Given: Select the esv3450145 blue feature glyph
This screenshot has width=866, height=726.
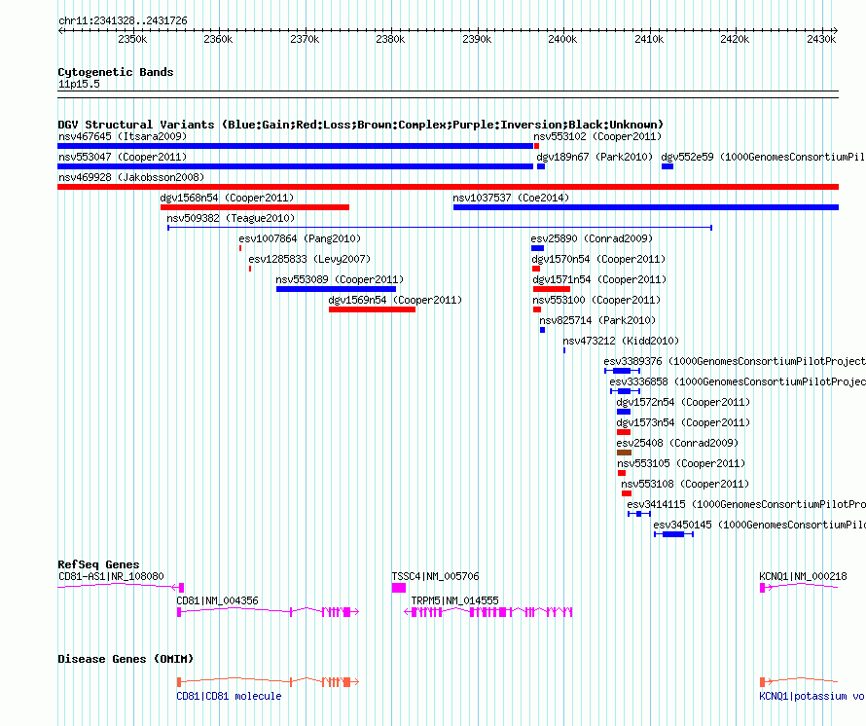Looking at the screenshot, I should (673, 534).
